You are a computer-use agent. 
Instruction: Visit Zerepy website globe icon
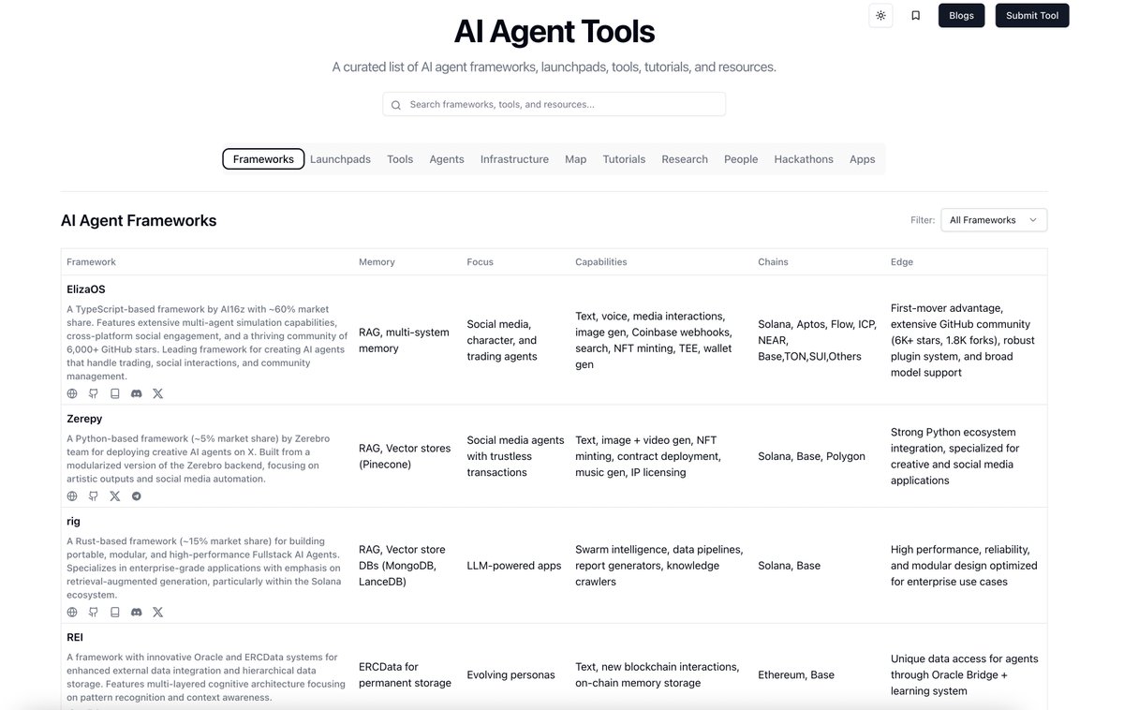click(72, 496)
